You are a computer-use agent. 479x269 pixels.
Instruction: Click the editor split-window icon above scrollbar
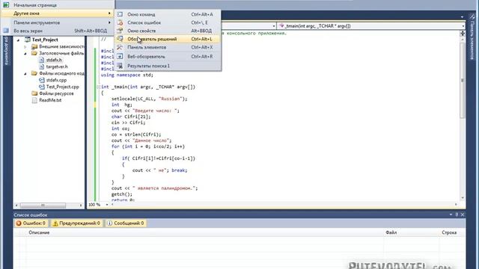[x=463, y=33]
